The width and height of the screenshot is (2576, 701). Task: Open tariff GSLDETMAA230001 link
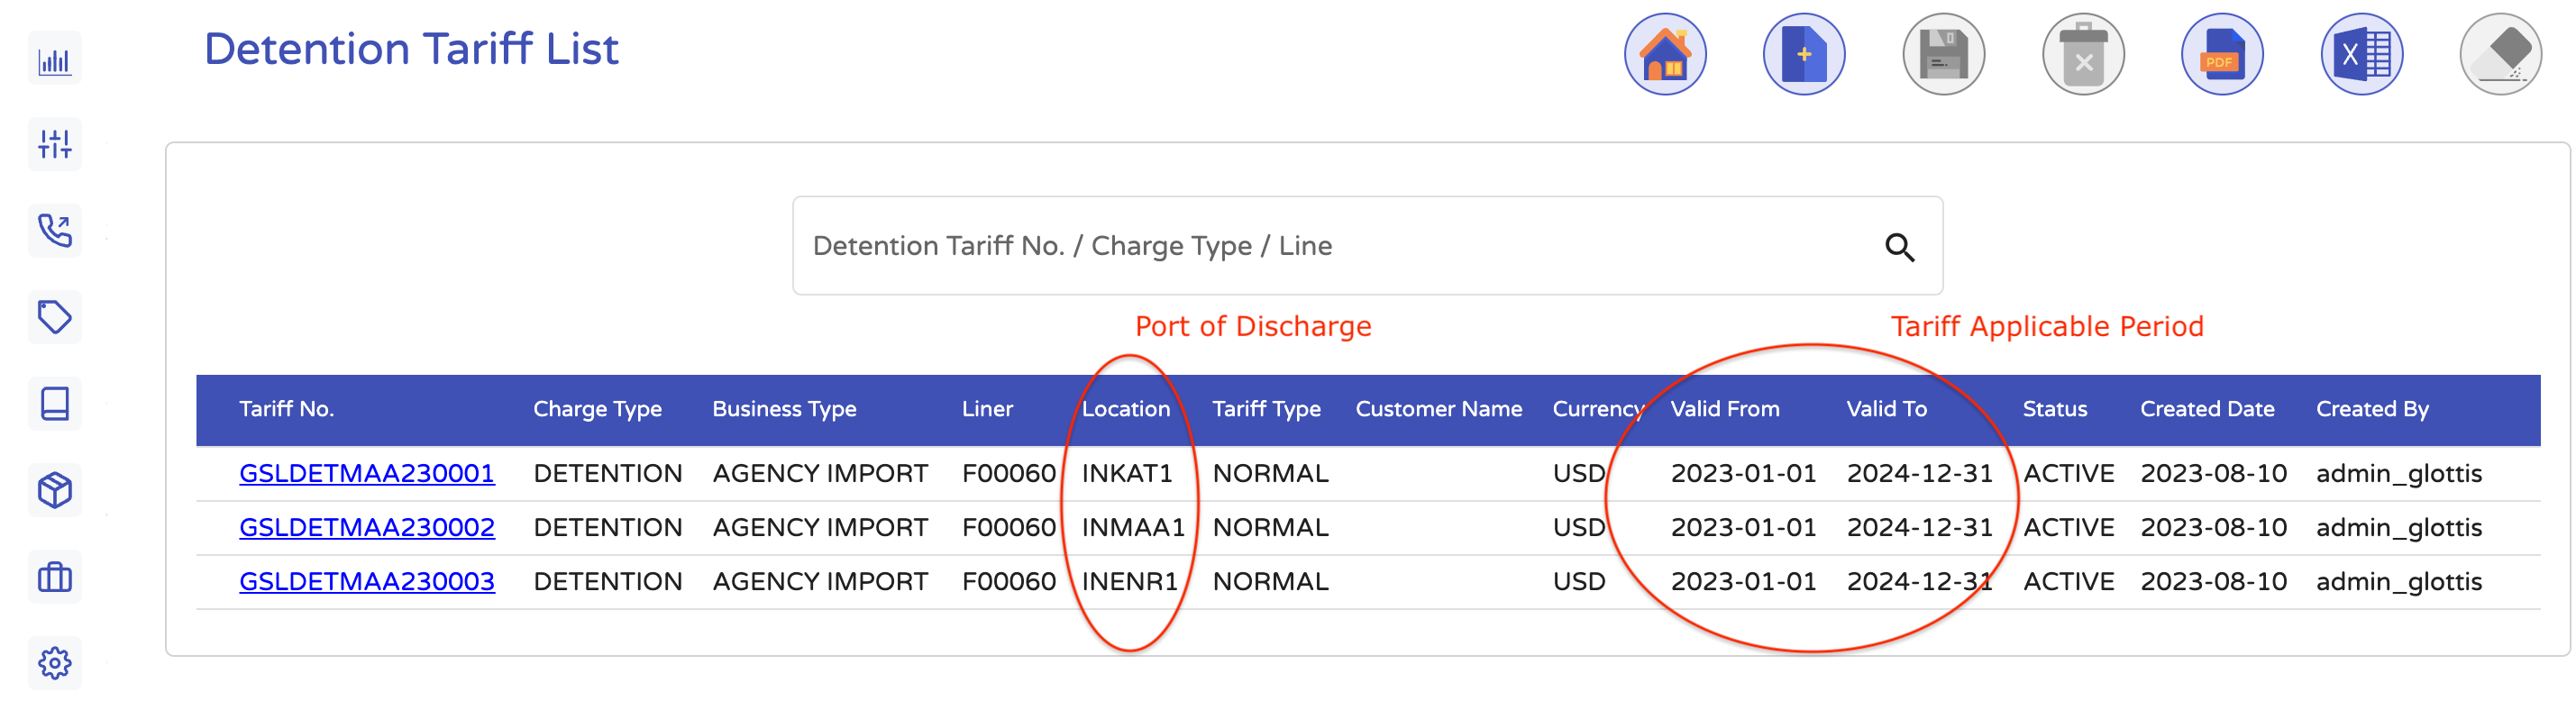367,473
